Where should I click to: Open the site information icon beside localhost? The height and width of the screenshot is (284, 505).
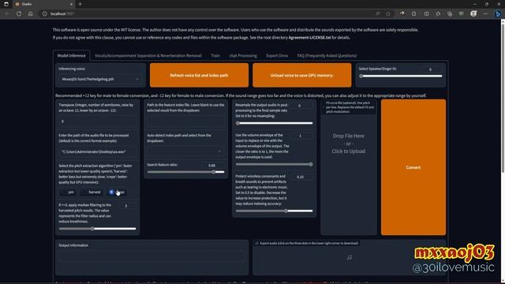pos(45,14)
